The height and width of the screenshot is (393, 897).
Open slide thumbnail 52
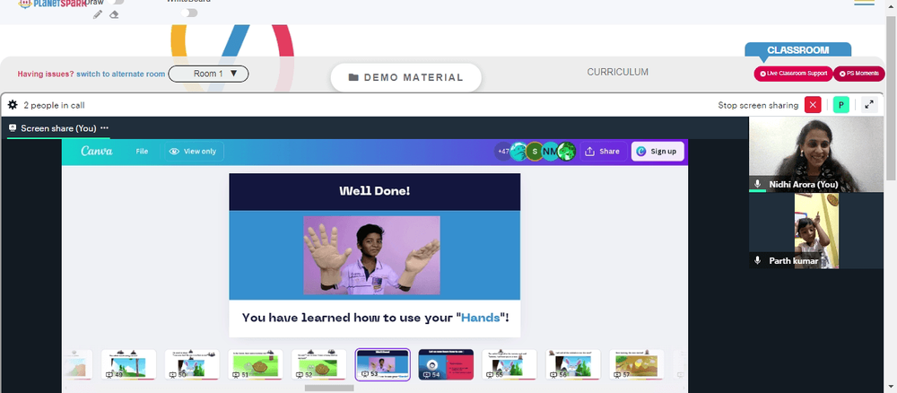[x=318, y=364]
